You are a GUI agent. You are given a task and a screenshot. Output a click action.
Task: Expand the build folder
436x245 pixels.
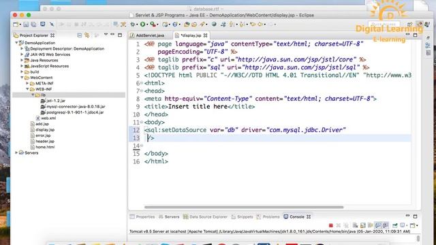coord(22,71)
